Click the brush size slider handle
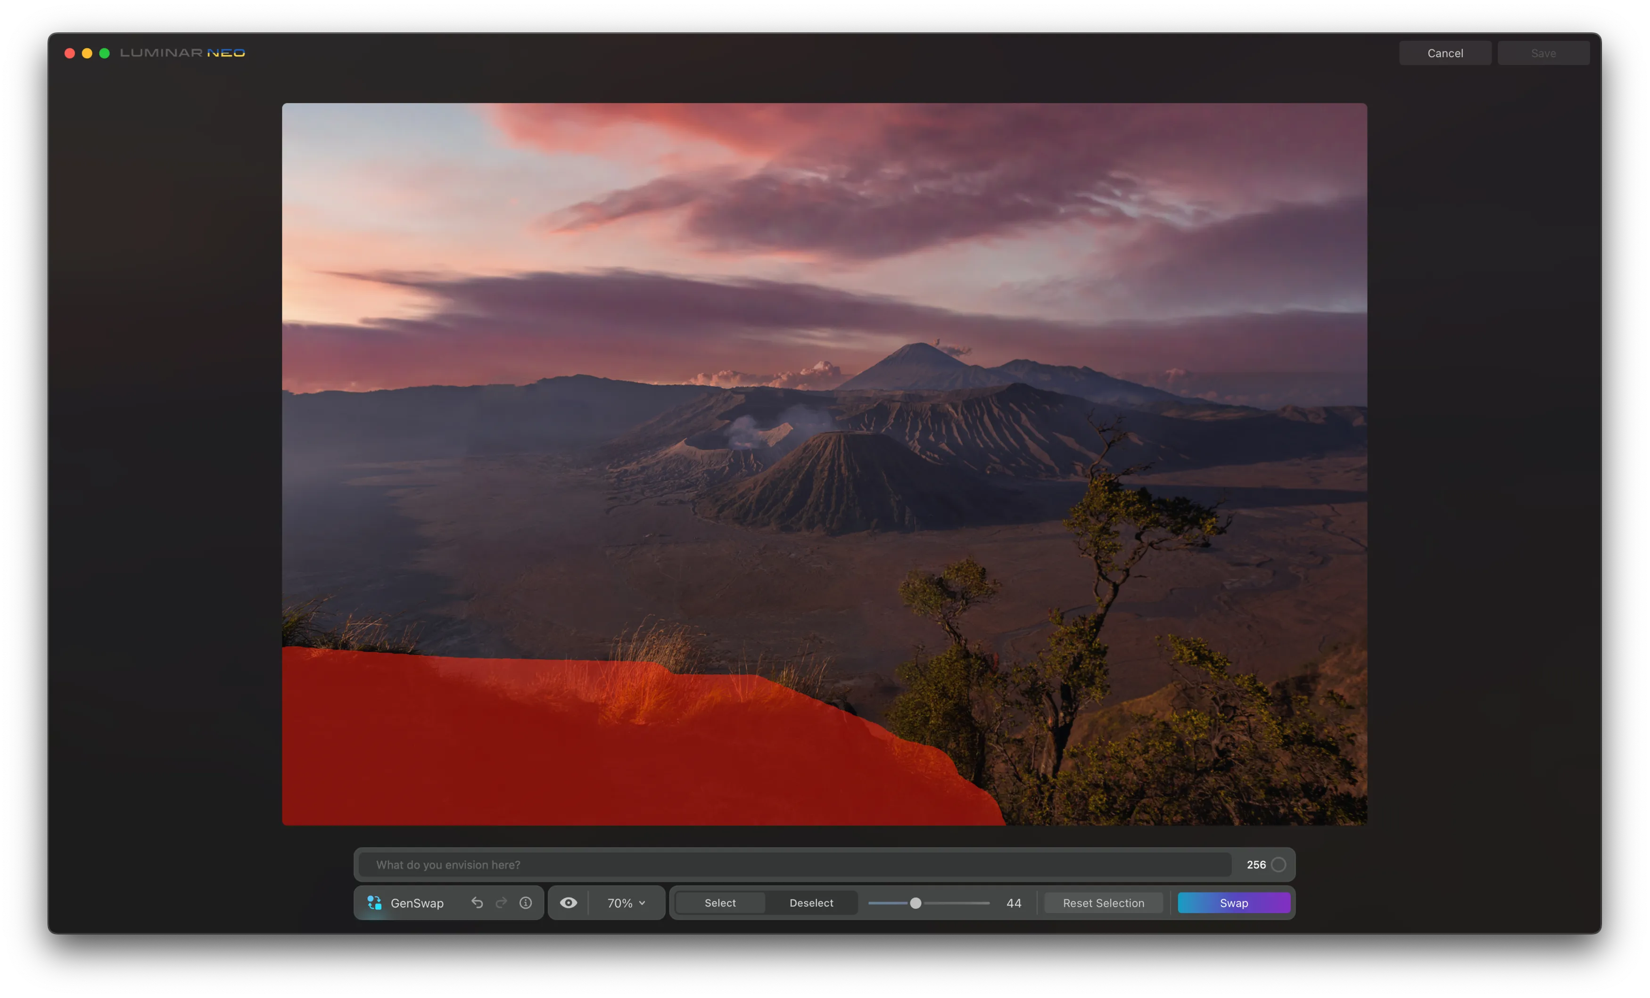Screen dimensions: 1650x998 916,903
